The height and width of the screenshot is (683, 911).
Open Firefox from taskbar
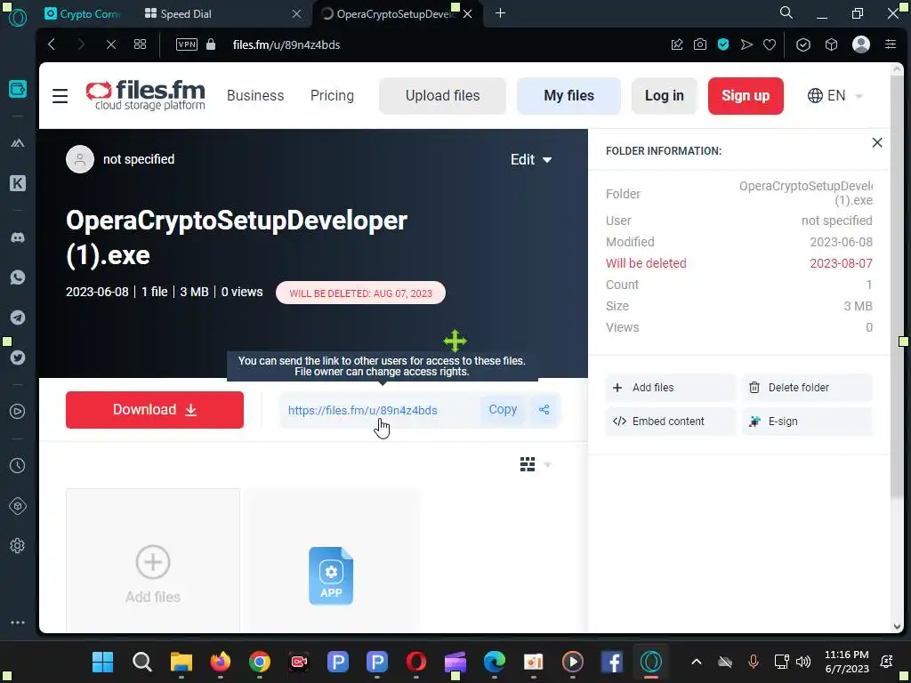pos(221,662)
